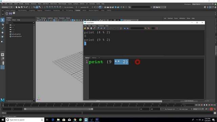Open the Mesh Tools menu in the main menu bar
The width and height of the screenshot is (217, 122).
coord(54,4)
